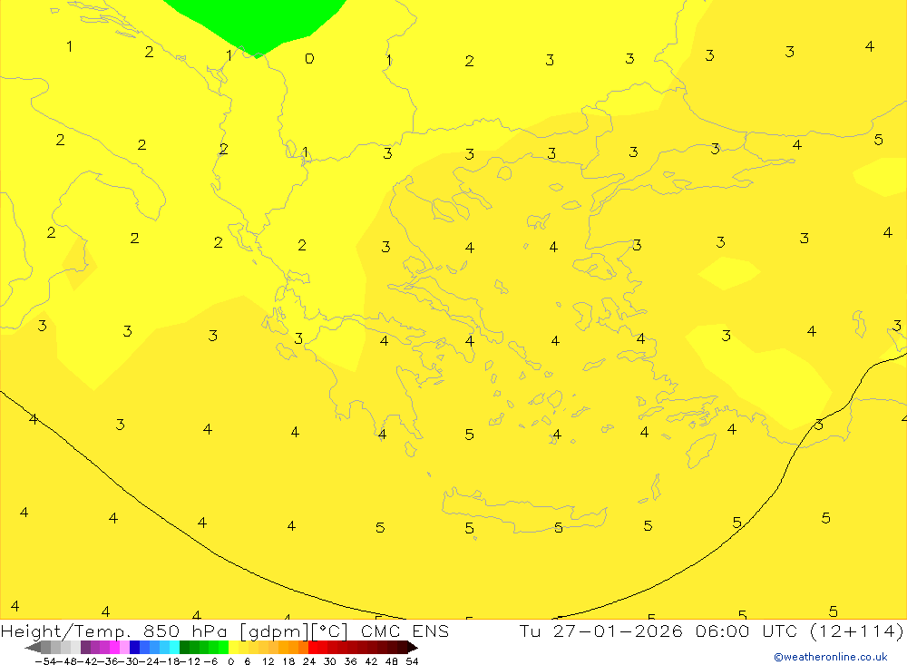Click the Tu 27-01-2026 06:00 UTC timestamp
The width and height of the screenshot is (907, 665).
tap(658, 631)
